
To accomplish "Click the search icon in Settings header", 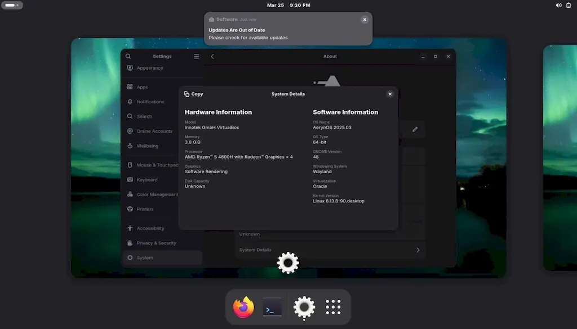I will click(128, 56).
